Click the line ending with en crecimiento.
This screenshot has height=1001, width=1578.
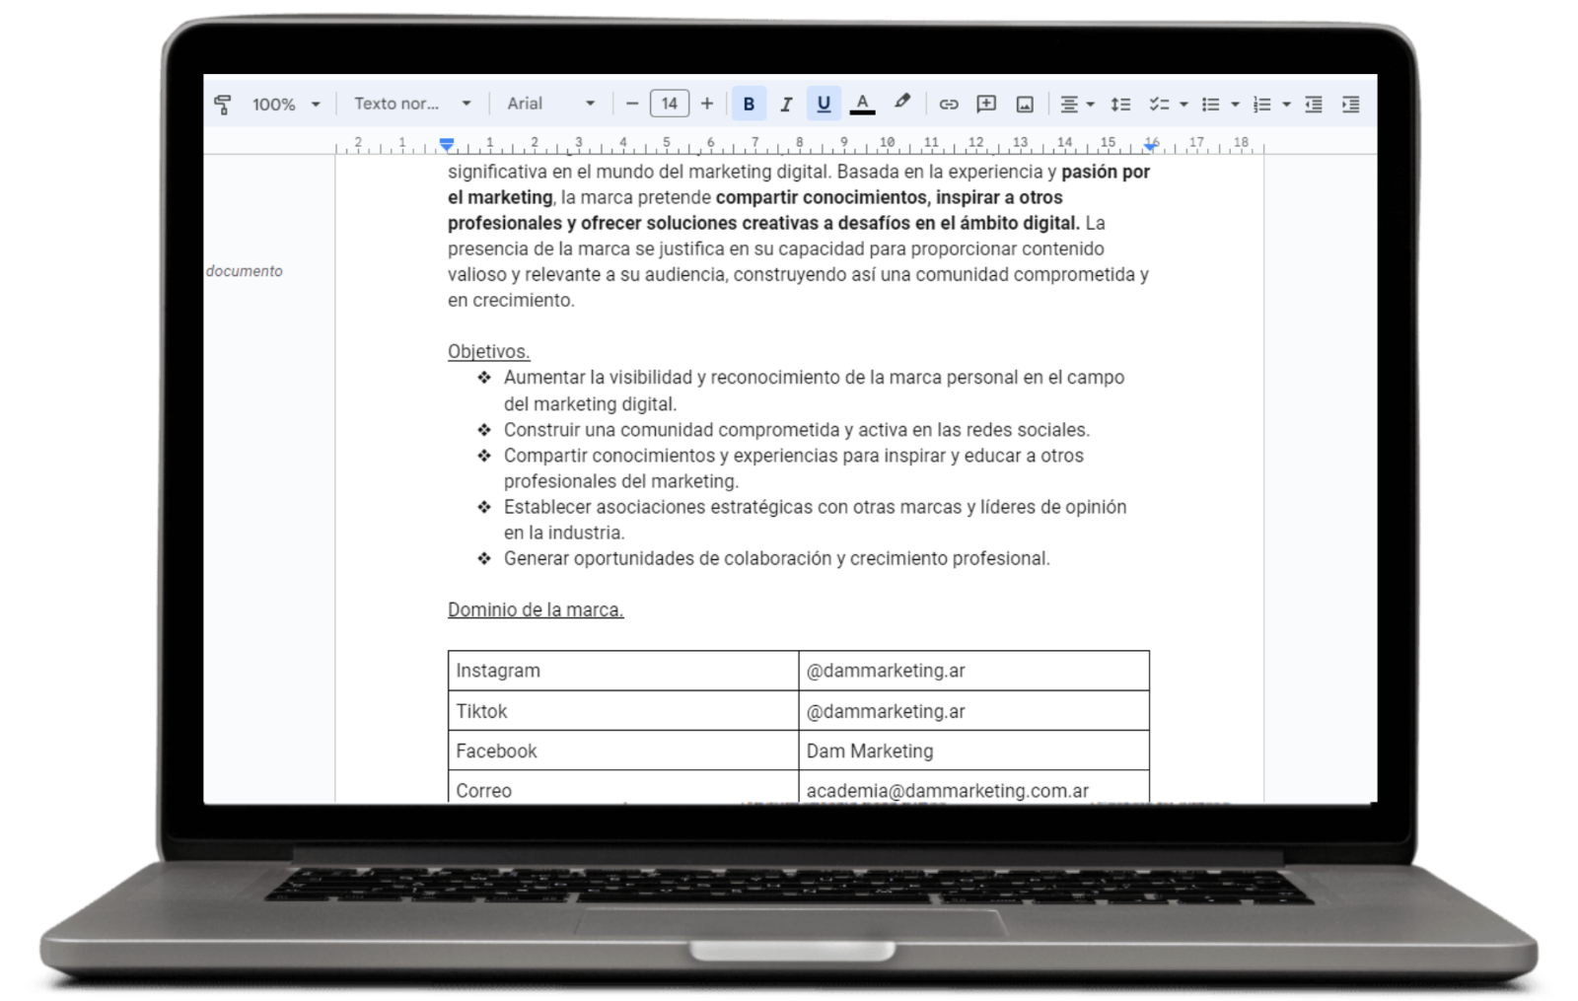click(x=511, y=300)
